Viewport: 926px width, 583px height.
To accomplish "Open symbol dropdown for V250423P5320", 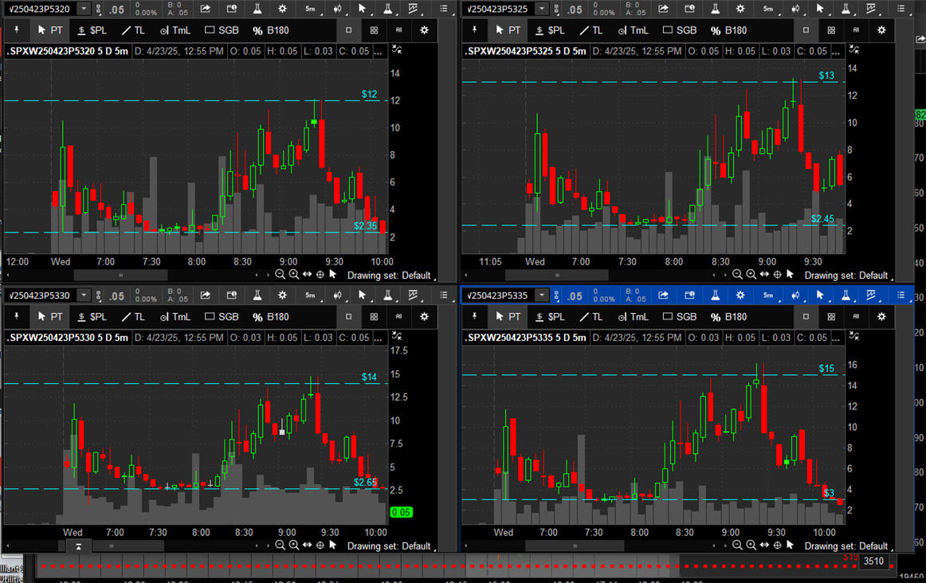I will click(x=84, y=9).
